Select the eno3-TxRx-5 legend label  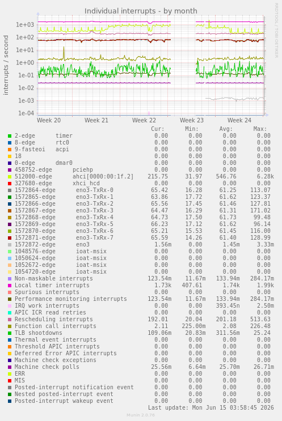point(95,224)
